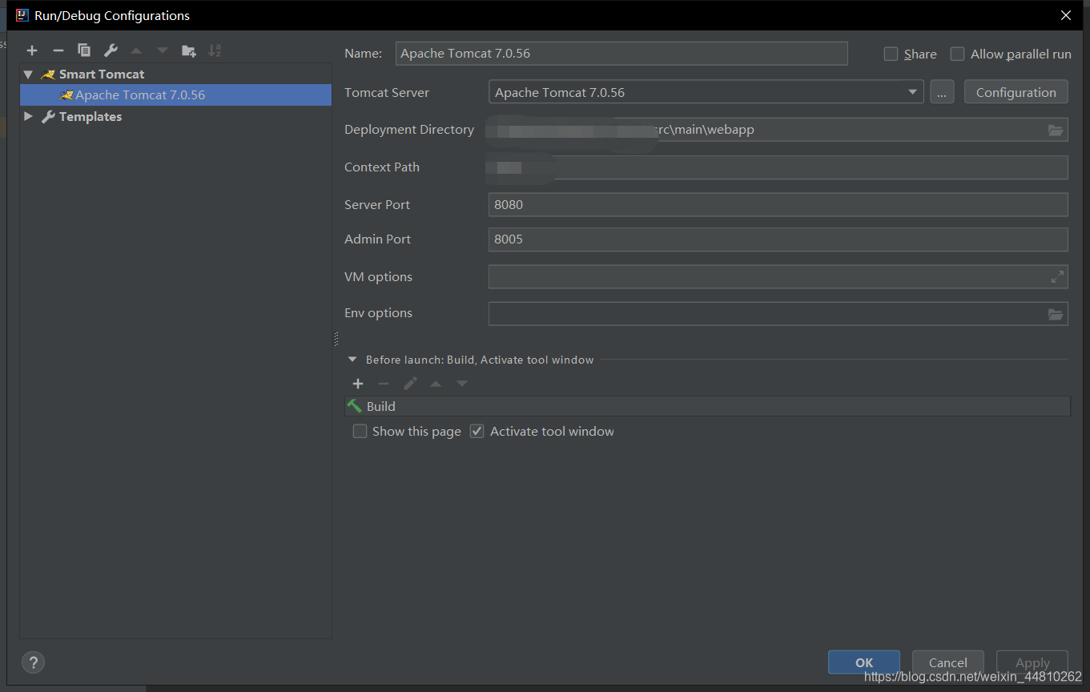Enable Allow parallel run checkbox
The width and height of the screenshot is (1090, 692).
point(957,54)
